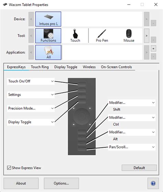Viewport: 163px width, 192px height.
Task: Click the Touch Ring in tablet diagram
Action: tap(82, 116)
